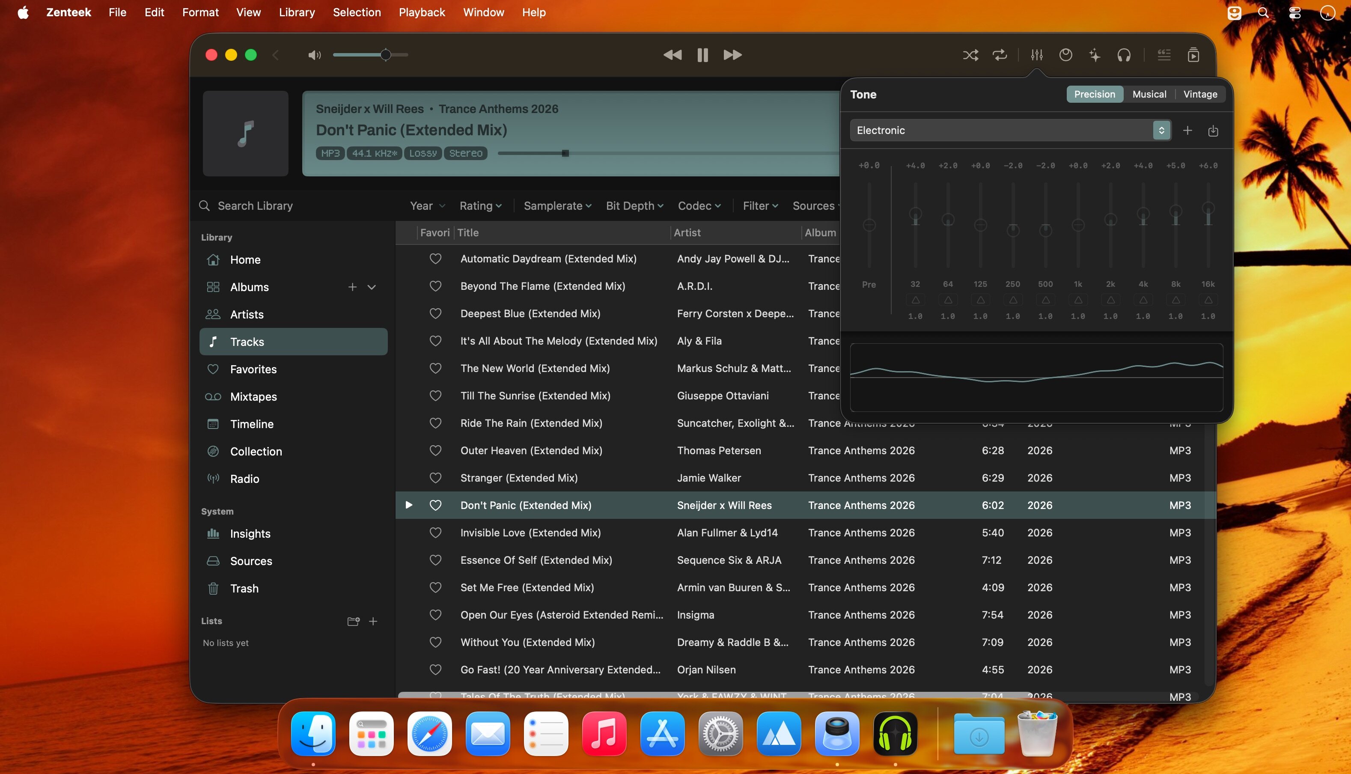Image resolution: width=1351 pixels, height=774 pixels.
Task: Toggle heart for Outer Heaven track
Action: [435, 450]
